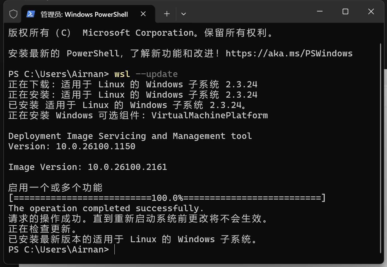Click the terminal's vertical scrollbar
The height and width of the screenshot is (267, 387).
pos(380,148)
